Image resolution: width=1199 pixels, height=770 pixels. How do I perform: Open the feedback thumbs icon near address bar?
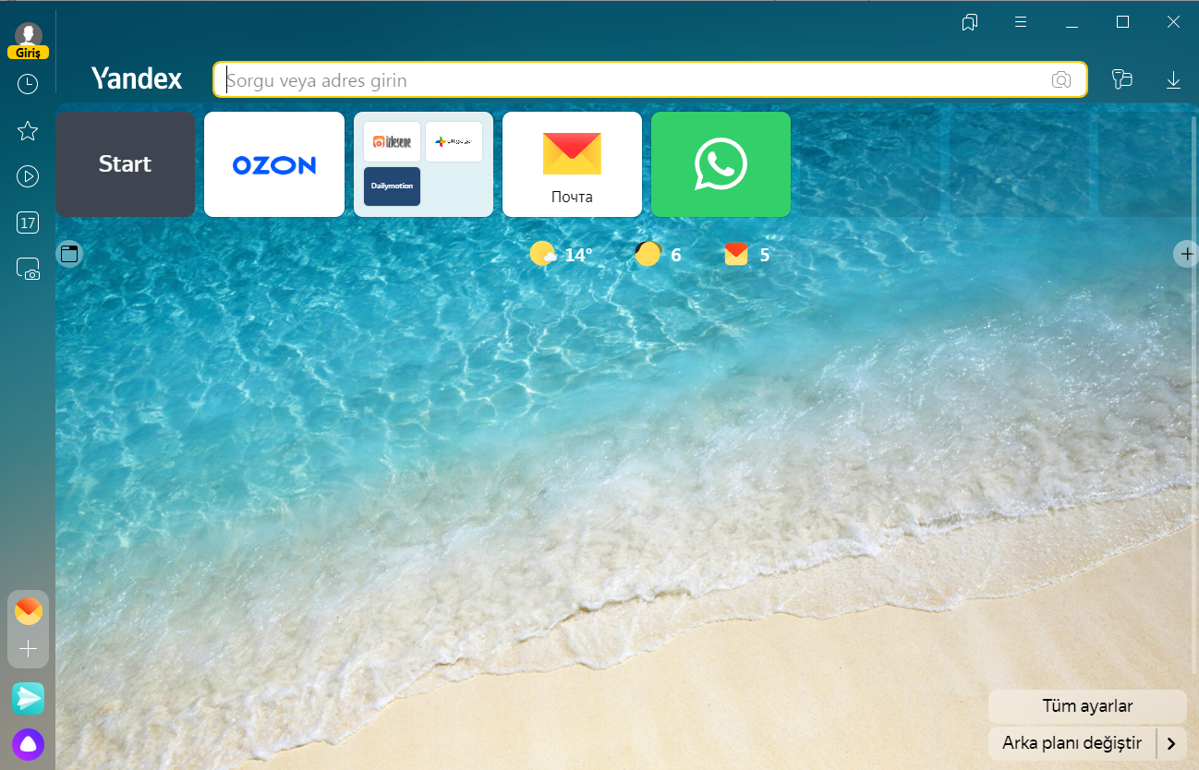1122,79
